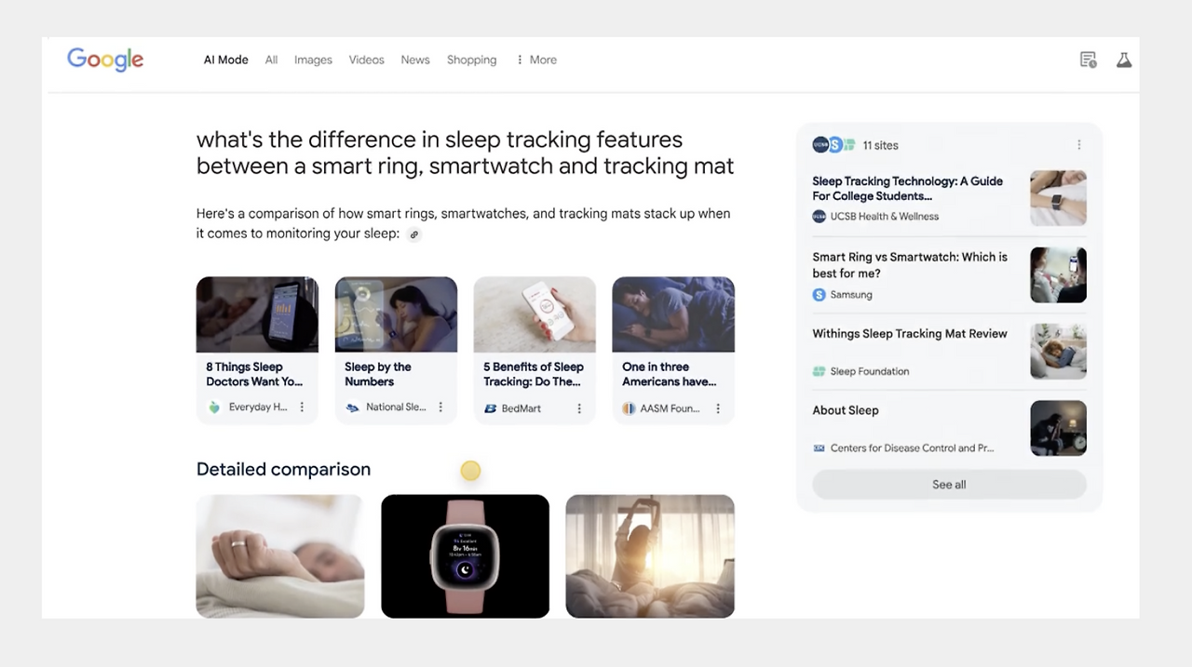Open three-dot menu on Everyday Health card
This screenshot has height=667, width=1192.
click(x=302, y=407)
